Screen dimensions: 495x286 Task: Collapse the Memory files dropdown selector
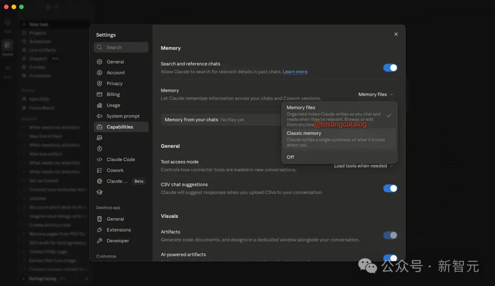[x=376, y=94]
